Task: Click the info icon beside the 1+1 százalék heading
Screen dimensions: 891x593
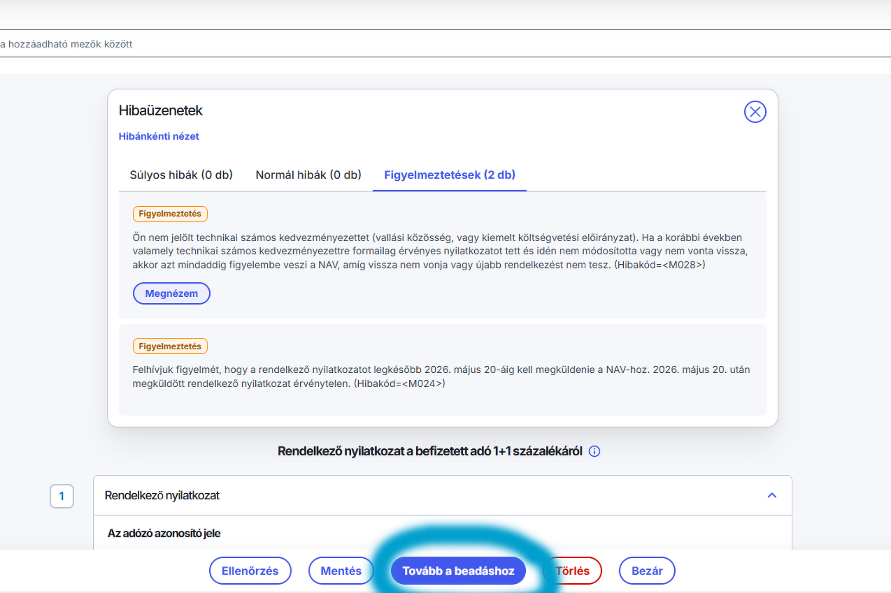Action: 594,451
